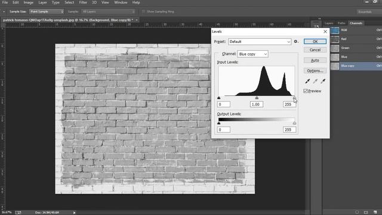Close the document tab
This screenshot has width=382, height=215.
[x=137, y=20]
